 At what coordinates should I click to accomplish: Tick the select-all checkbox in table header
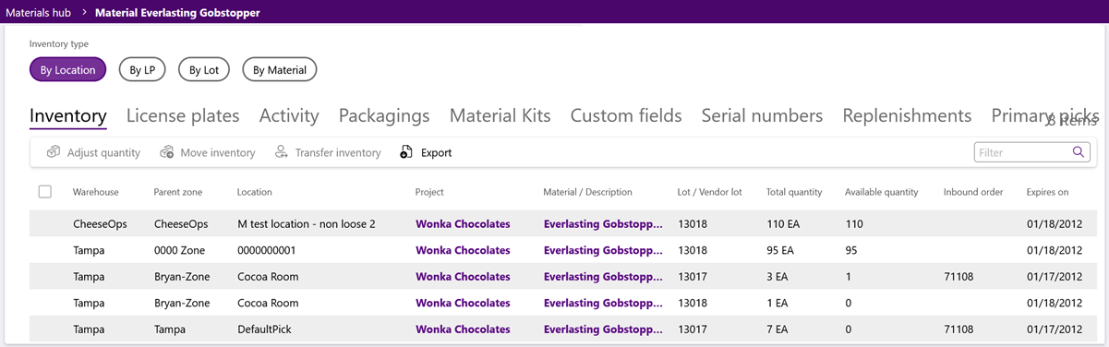45,192
